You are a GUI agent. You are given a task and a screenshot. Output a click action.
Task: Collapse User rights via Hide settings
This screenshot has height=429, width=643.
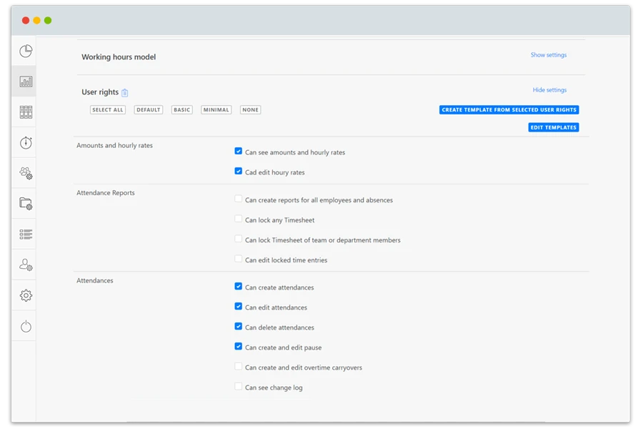548,90
